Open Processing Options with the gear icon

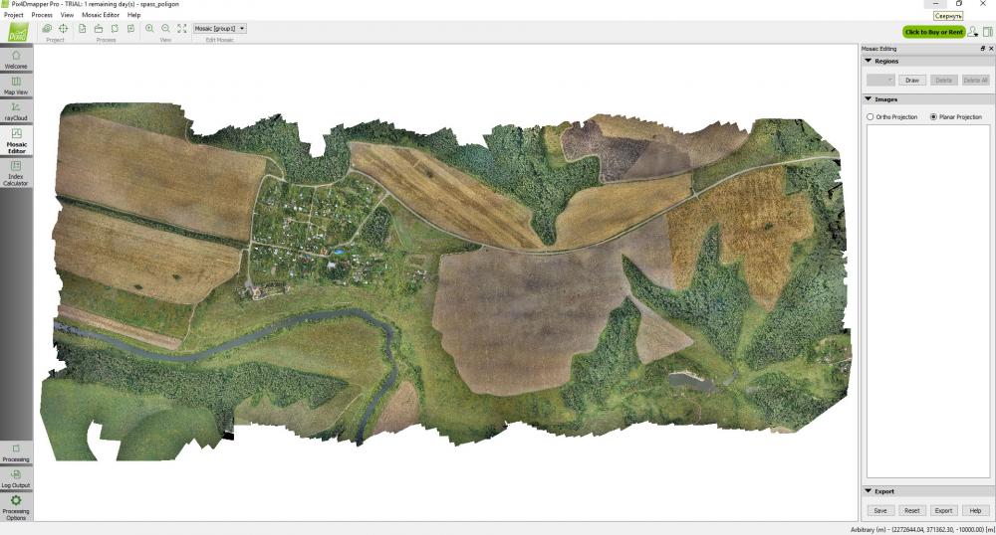click(x=16, y=507)
